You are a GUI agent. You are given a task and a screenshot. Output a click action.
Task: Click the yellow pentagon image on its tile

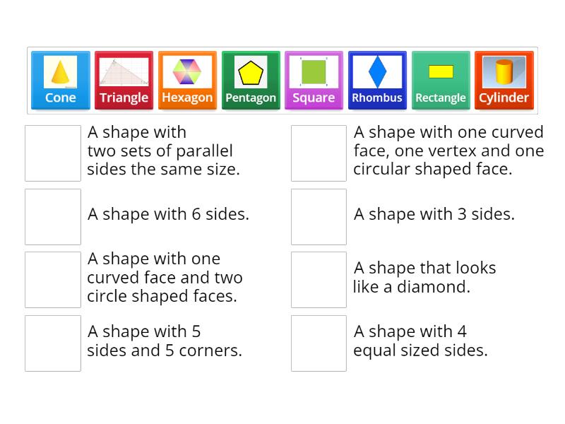click(x=251, y=71)
